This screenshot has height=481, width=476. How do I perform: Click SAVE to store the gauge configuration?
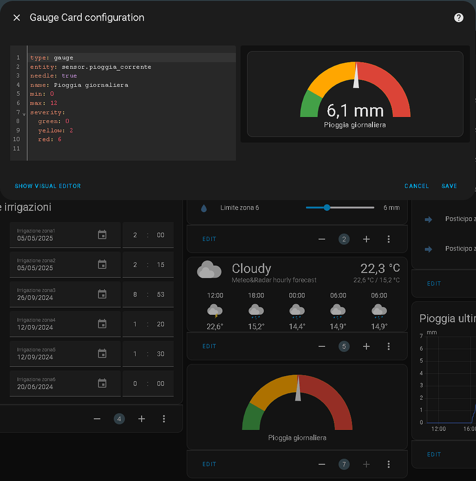pos(449,186)
